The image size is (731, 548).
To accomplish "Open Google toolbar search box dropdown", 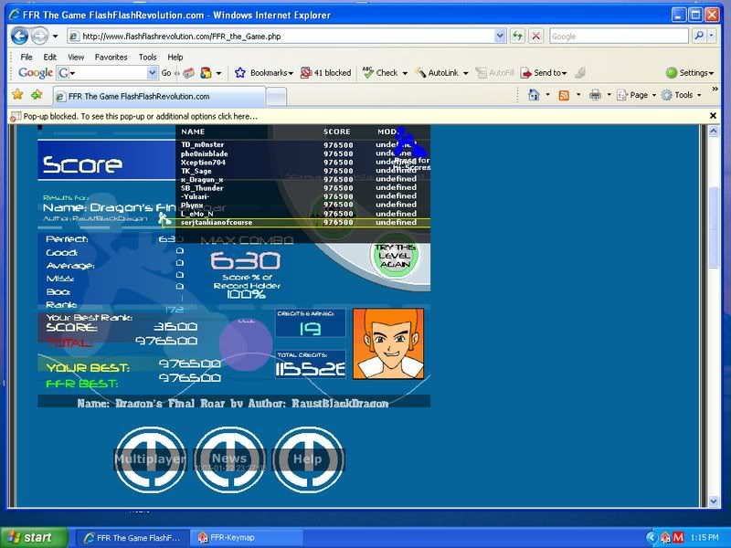I will (152, 73).
